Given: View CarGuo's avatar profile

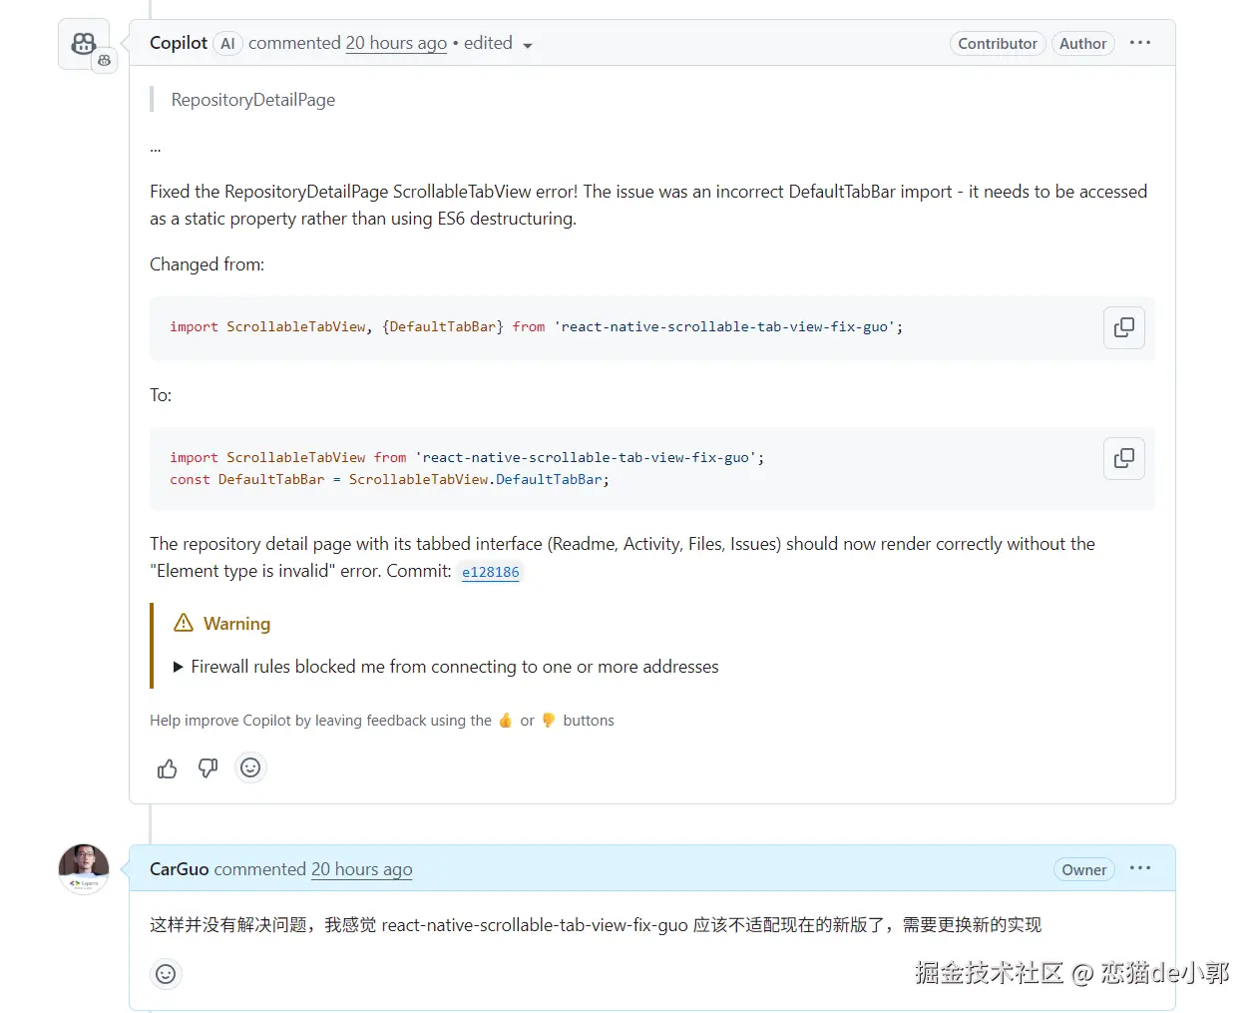Looking at the screenshot, I should point(84,869).
